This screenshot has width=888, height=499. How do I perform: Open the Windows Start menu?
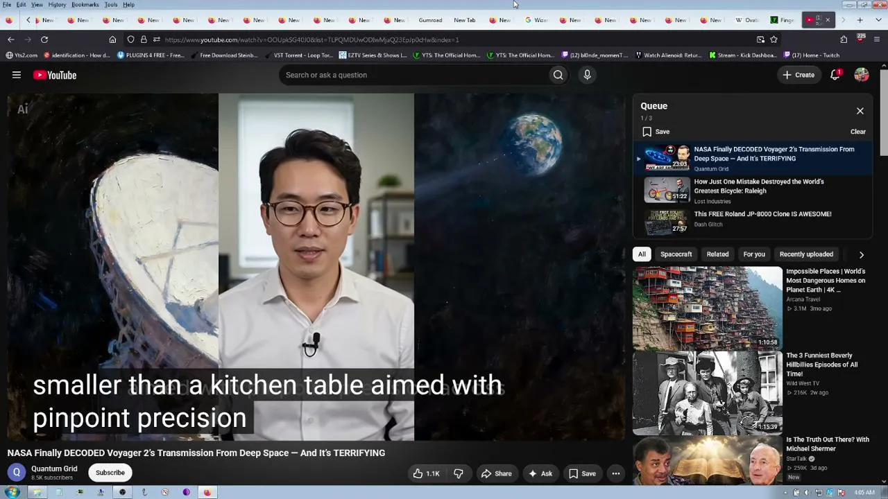(x=12, y=492)
